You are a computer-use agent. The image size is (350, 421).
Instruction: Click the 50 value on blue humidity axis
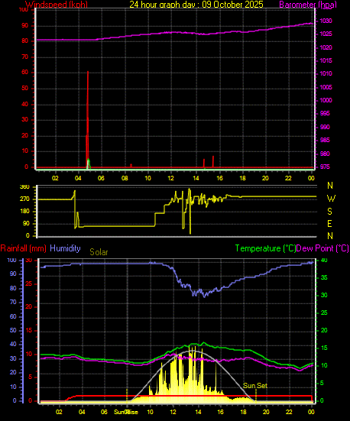coord(13,331)
